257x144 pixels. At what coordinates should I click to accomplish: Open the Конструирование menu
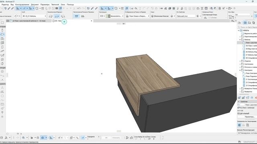(22, 4)
